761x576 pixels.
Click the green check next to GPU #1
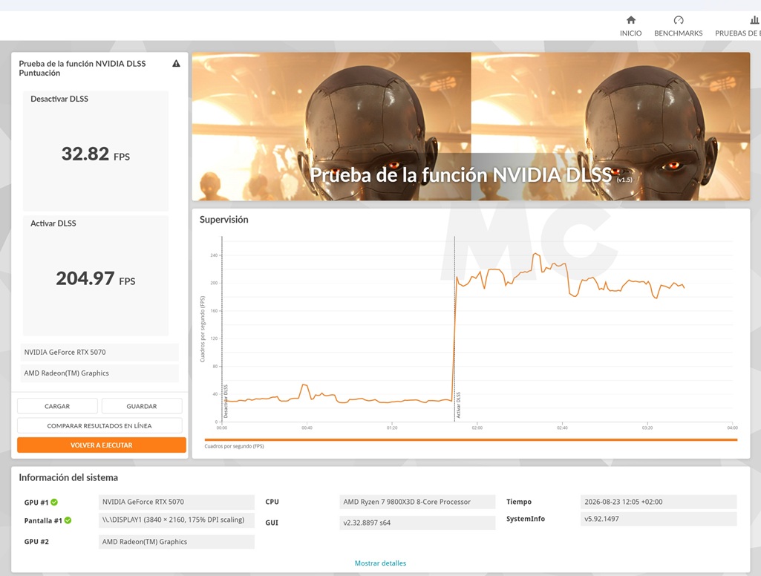coord(54,503)
